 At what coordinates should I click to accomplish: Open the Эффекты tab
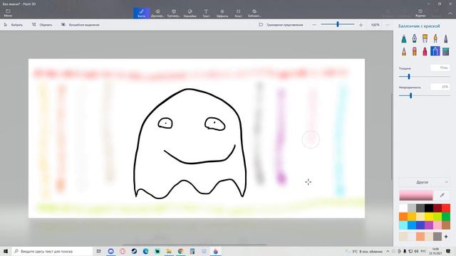(x=222, y=13)
